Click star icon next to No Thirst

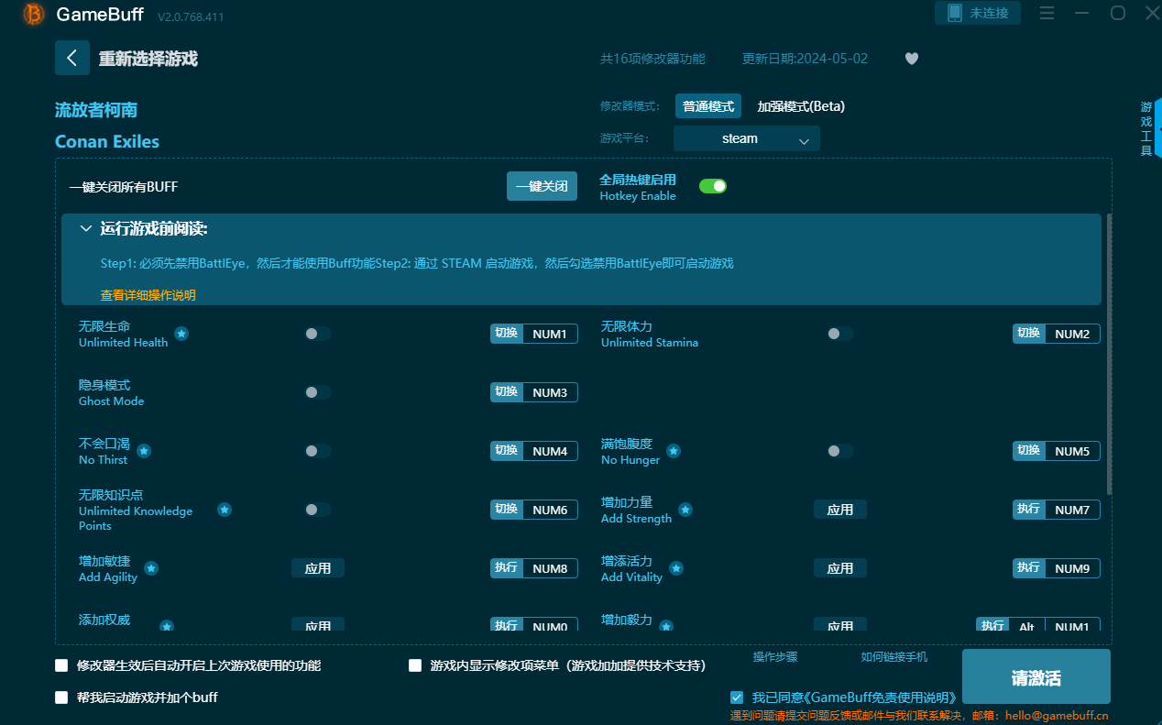(x=144, y=451)
